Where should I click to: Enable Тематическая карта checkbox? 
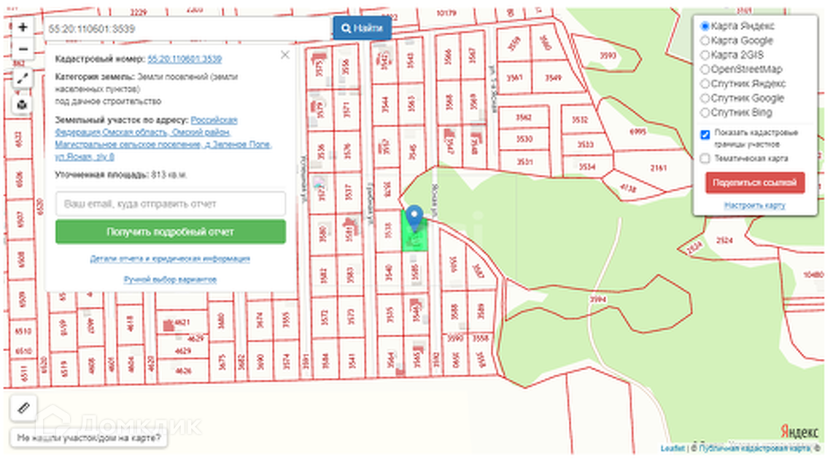705,158
